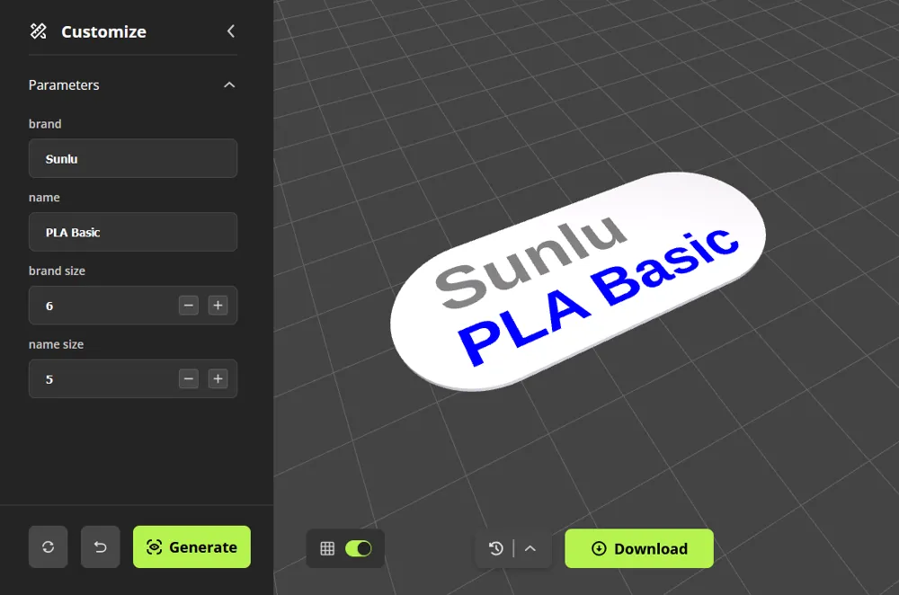Image resolution: width=899 pixels, height=595 pixels.
Task: Click the Generate button
Action: [191, 546]
